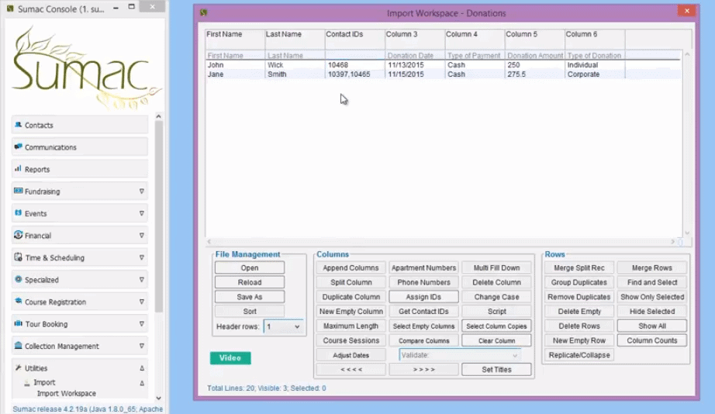715x414 pixels.
Task: Click Adjust Dates button
Action: click(x=351, y=355)
